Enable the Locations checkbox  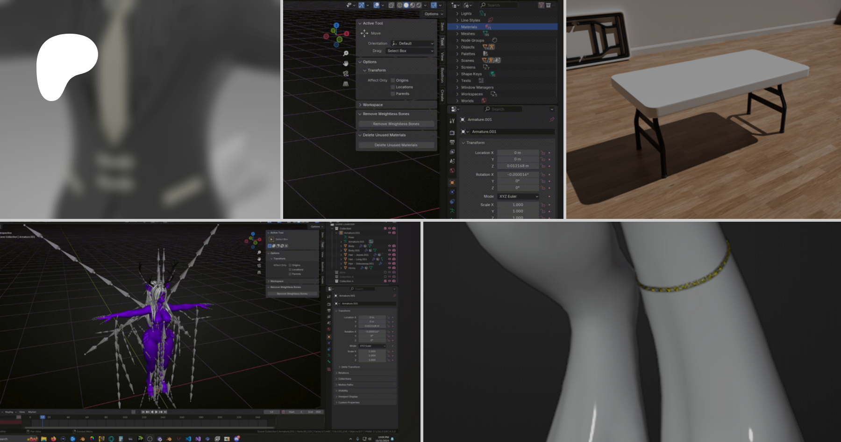coord(393,87)
